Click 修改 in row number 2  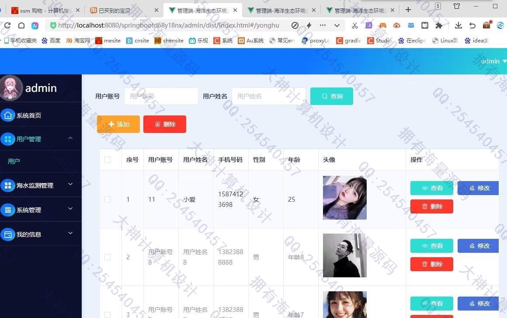coord(479,246)
